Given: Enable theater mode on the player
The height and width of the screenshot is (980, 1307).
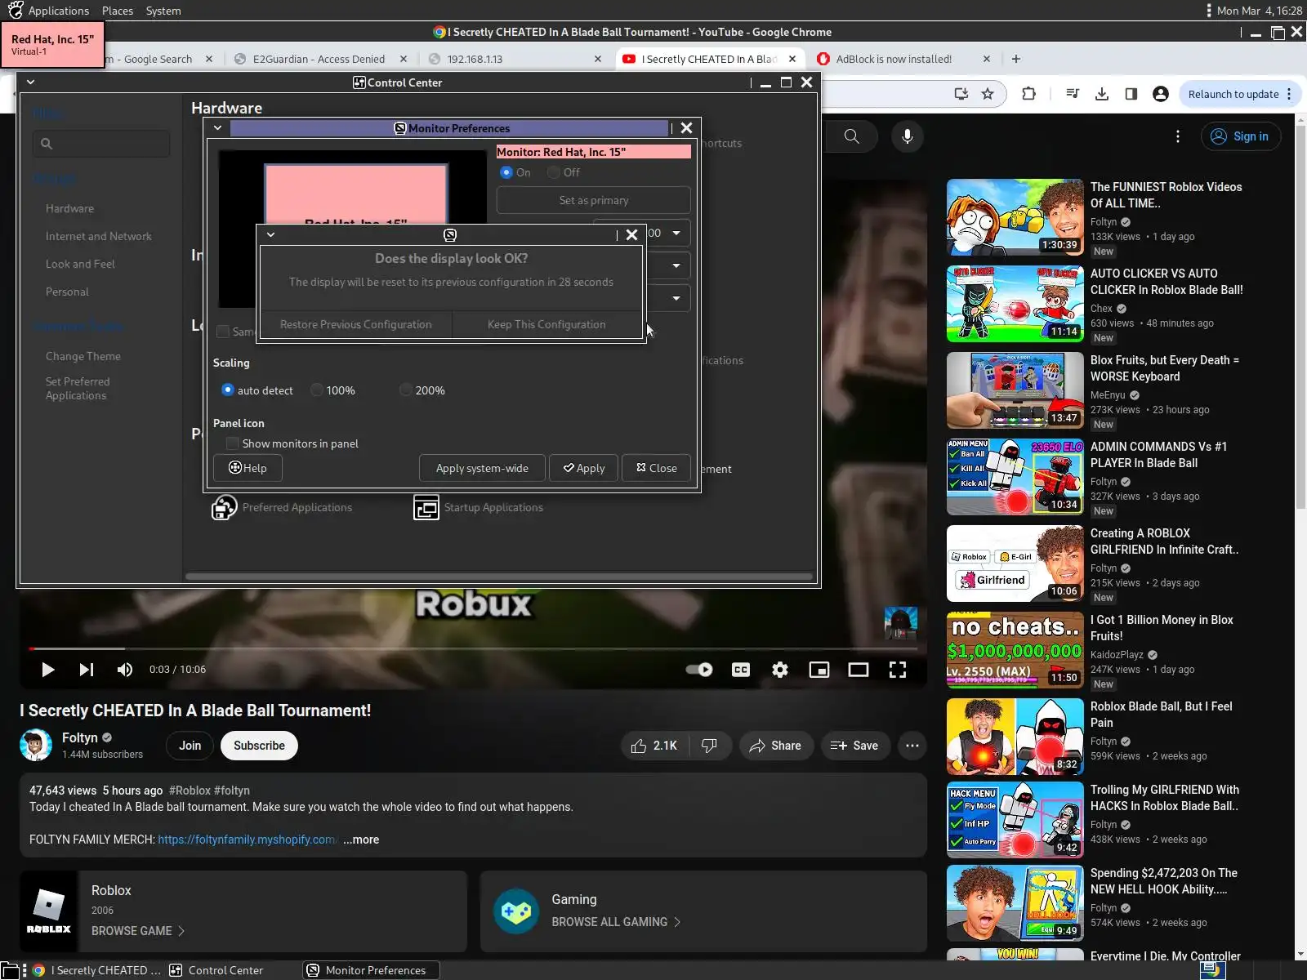Looking at the screenshot, I should pos(858,670).
